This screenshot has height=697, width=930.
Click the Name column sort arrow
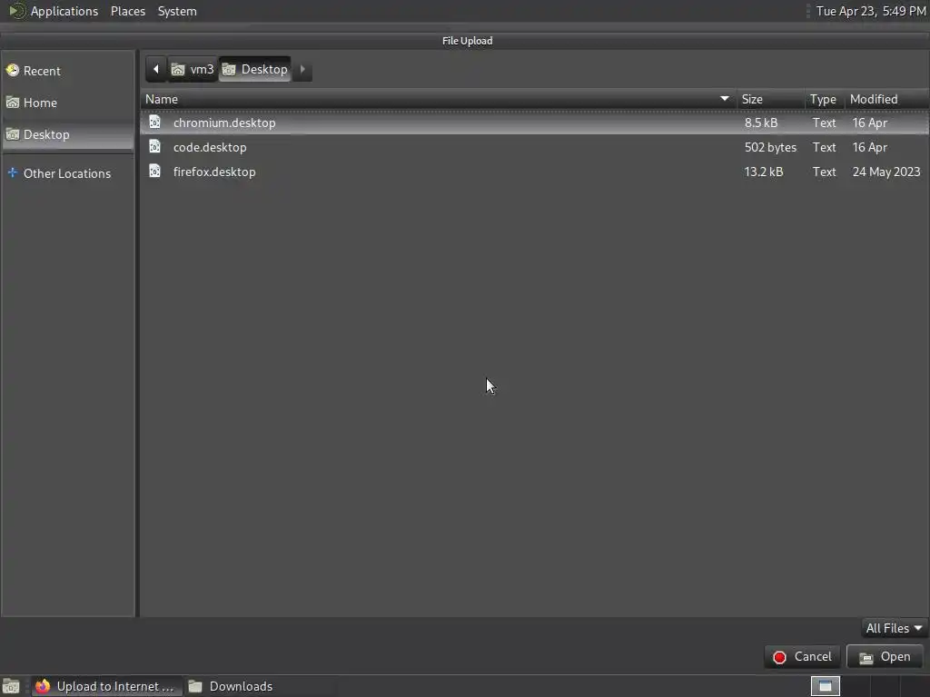pyautogui.click(x=724, y=98)
